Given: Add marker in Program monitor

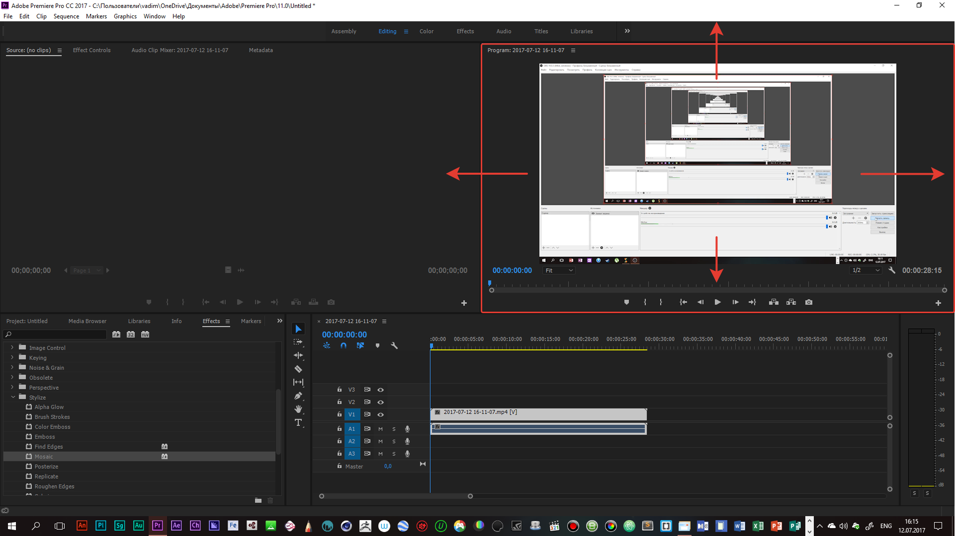Looking at the screenshot, I should 626,302.
